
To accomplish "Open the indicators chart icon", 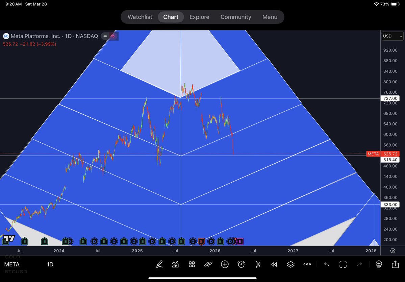I will [x=175, y=264].
